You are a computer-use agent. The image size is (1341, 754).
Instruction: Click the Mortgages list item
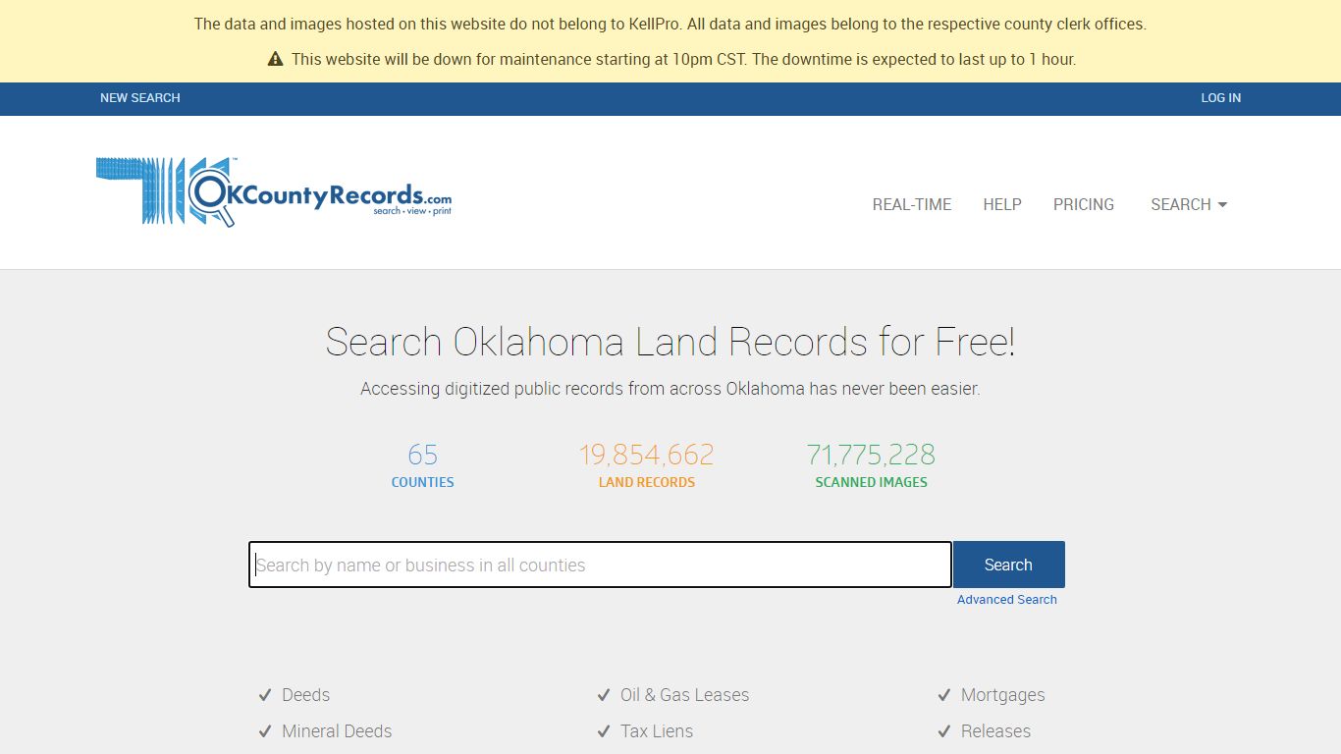1002,695
